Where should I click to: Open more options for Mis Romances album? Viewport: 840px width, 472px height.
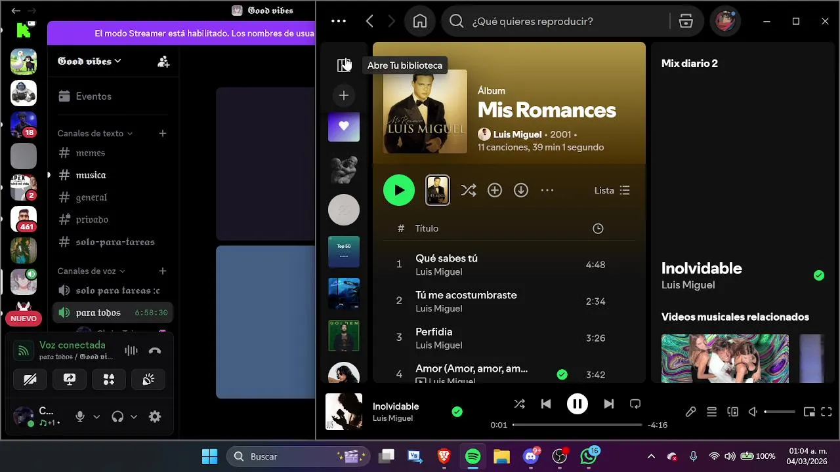pyautogui.click(x=547, y=190)
